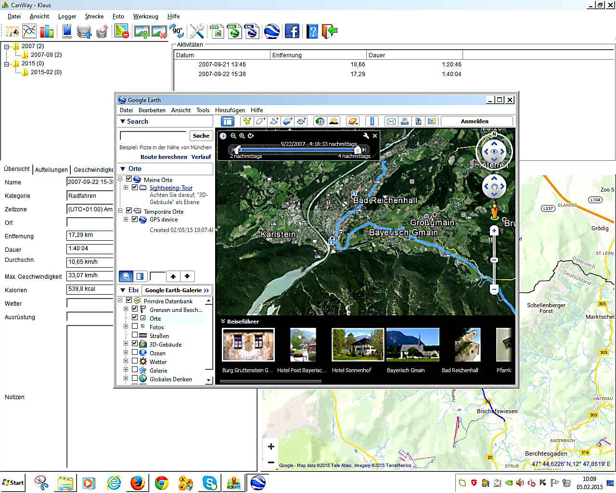Click the KML export icon
The image size is (616, 493).
251,32
